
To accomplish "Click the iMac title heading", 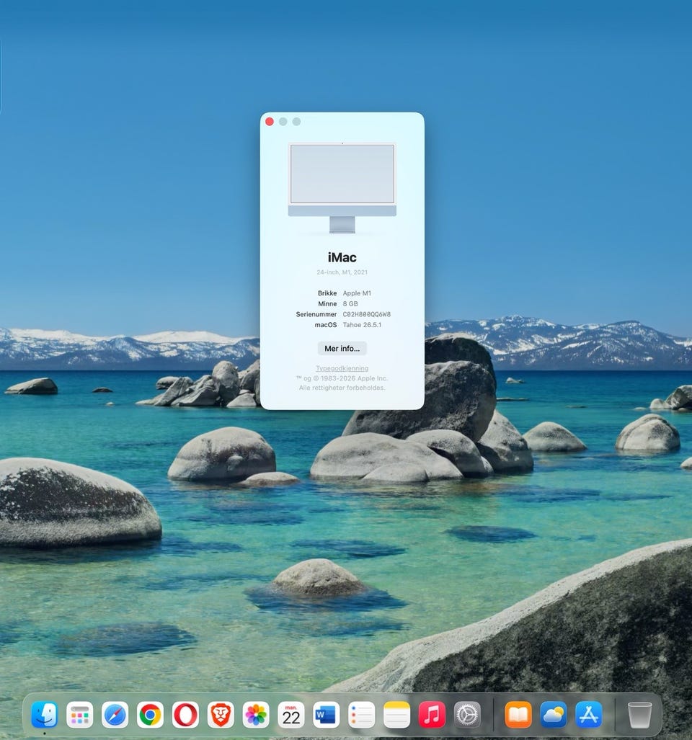I will (342, 257).
